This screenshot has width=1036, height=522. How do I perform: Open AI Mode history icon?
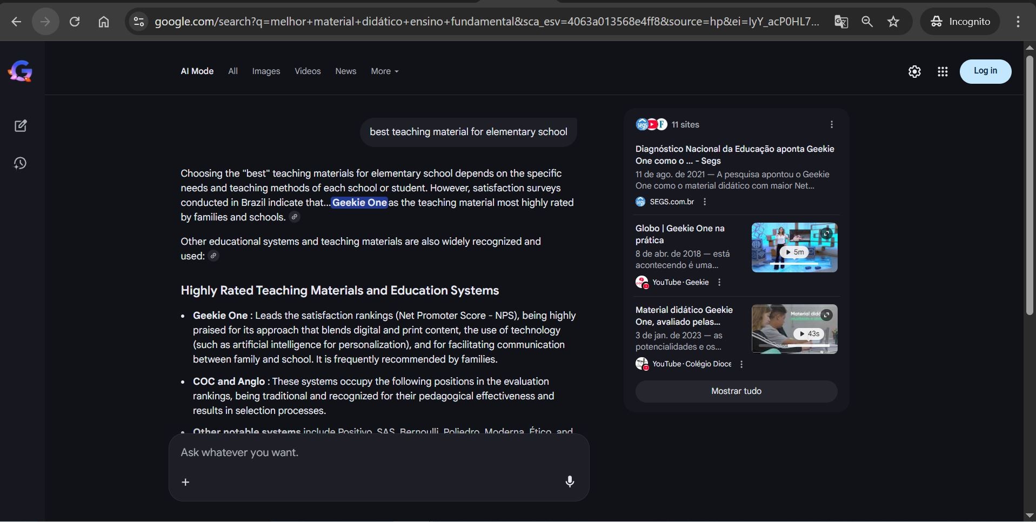point(21,163)
